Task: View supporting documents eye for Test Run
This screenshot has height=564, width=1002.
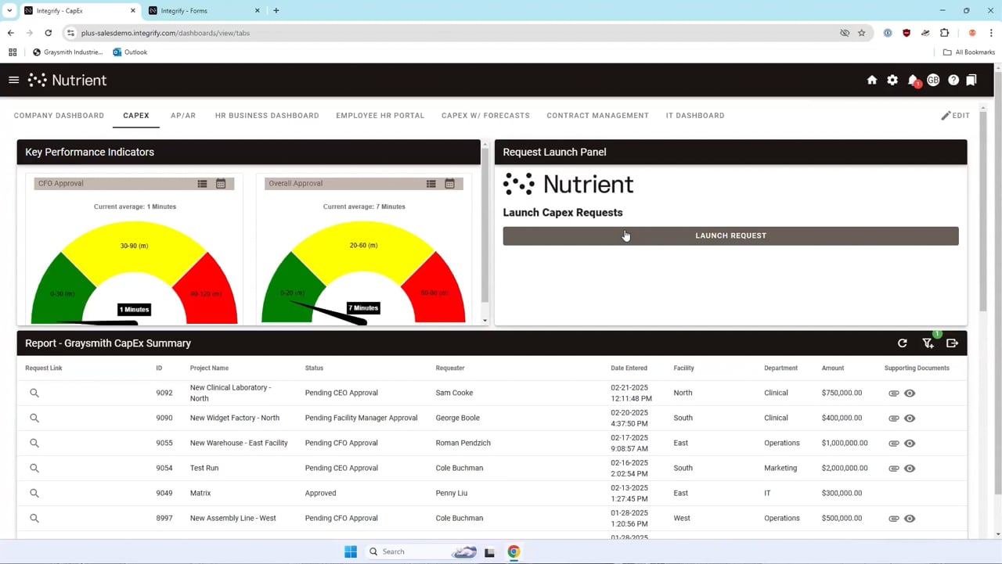Action: click(910, 468)
